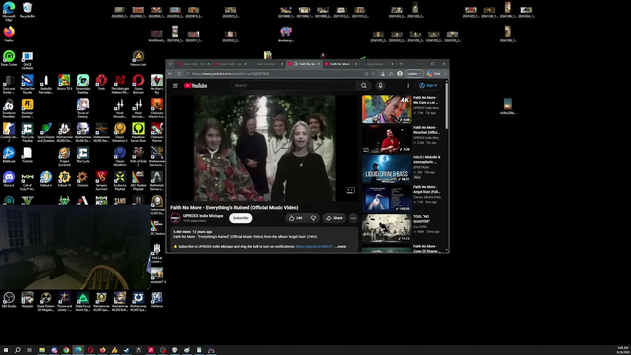
Task: Close the first Green Jelly tab
Action: click(209, 64)
